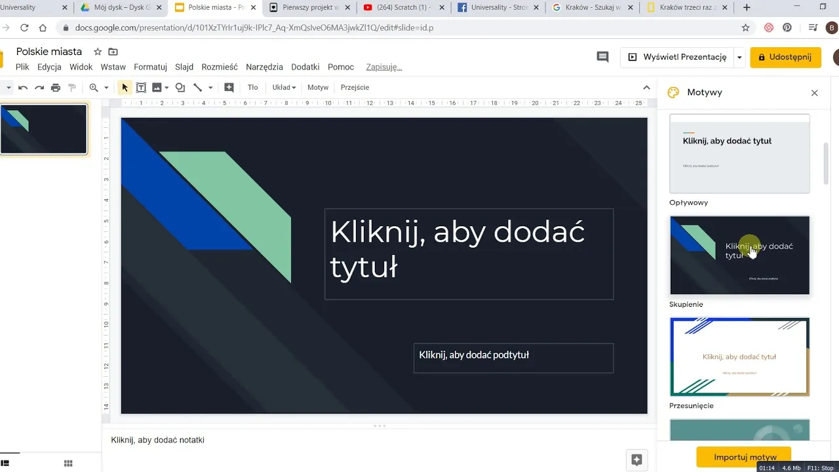Click the browser reload icon

click(24, 28)
